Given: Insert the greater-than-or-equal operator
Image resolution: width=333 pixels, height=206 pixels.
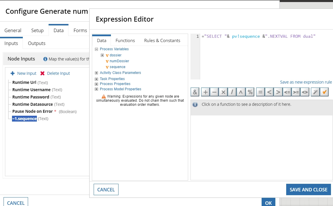Looking at the screenshot, I should click(296, 92).
